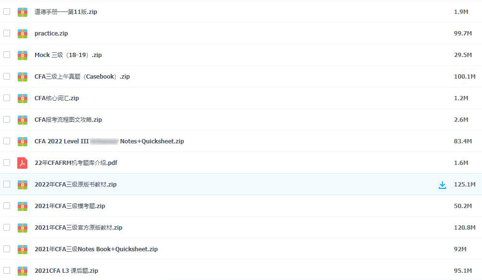Tick checkbox for 2021年CFA三级官方原版教材.zip

tap(7, 227)
